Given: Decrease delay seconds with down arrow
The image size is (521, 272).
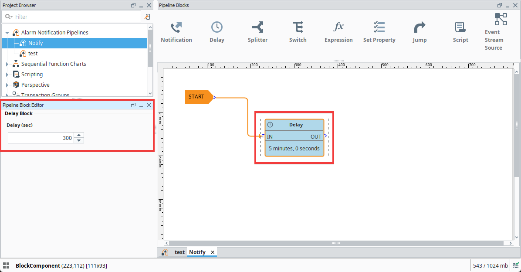Looking at the screenshot, I should point(79,140).
